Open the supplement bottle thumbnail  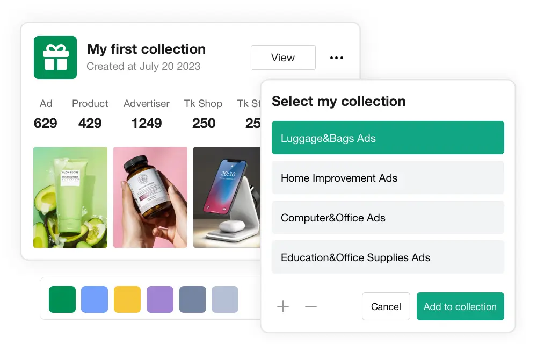[x=150, y=197]
